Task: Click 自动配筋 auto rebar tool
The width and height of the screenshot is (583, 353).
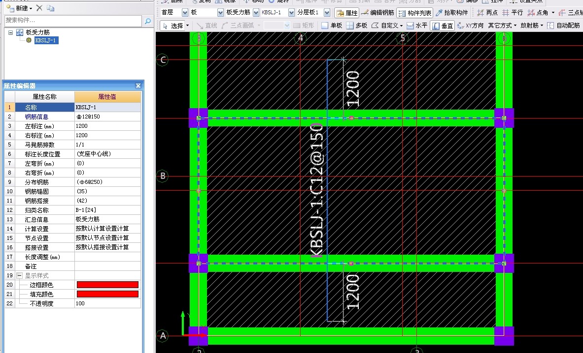Action: tap(564, 26)
